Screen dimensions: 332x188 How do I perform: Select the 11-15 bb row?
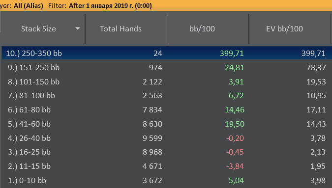point(167,166)
